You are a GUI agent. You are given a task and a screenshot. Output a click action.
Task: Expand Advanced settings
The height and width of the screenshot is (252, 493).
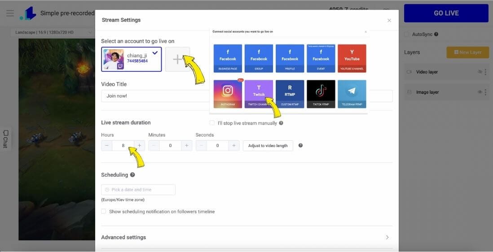247,237
